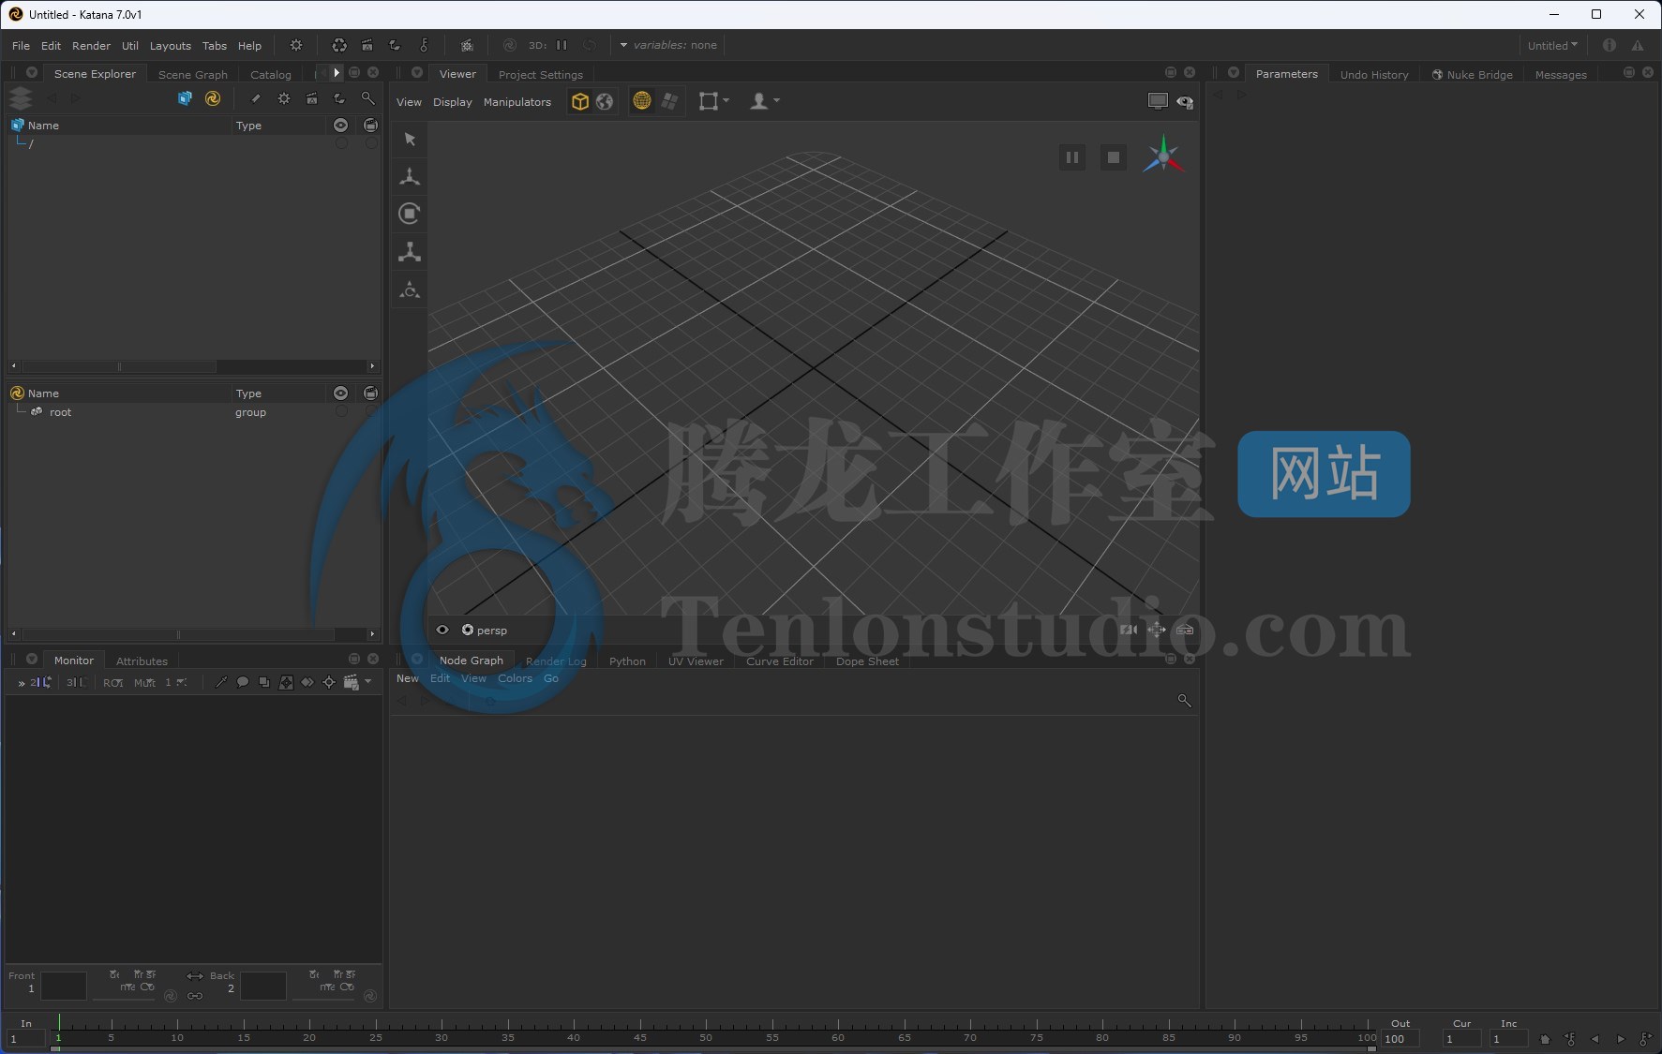Select the arrow selection tool in the Viewer

pyautogui.click(x=410, y=139)
